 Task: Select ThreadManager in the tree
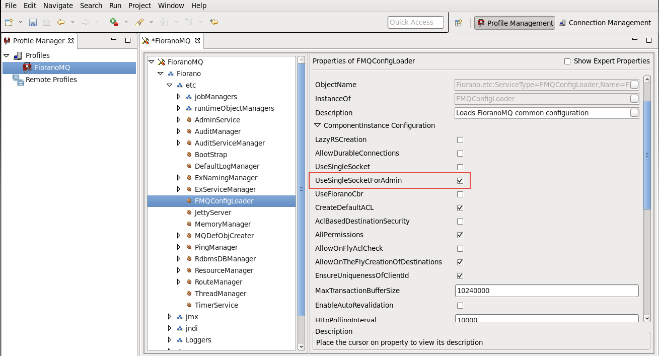click(221, 294)
